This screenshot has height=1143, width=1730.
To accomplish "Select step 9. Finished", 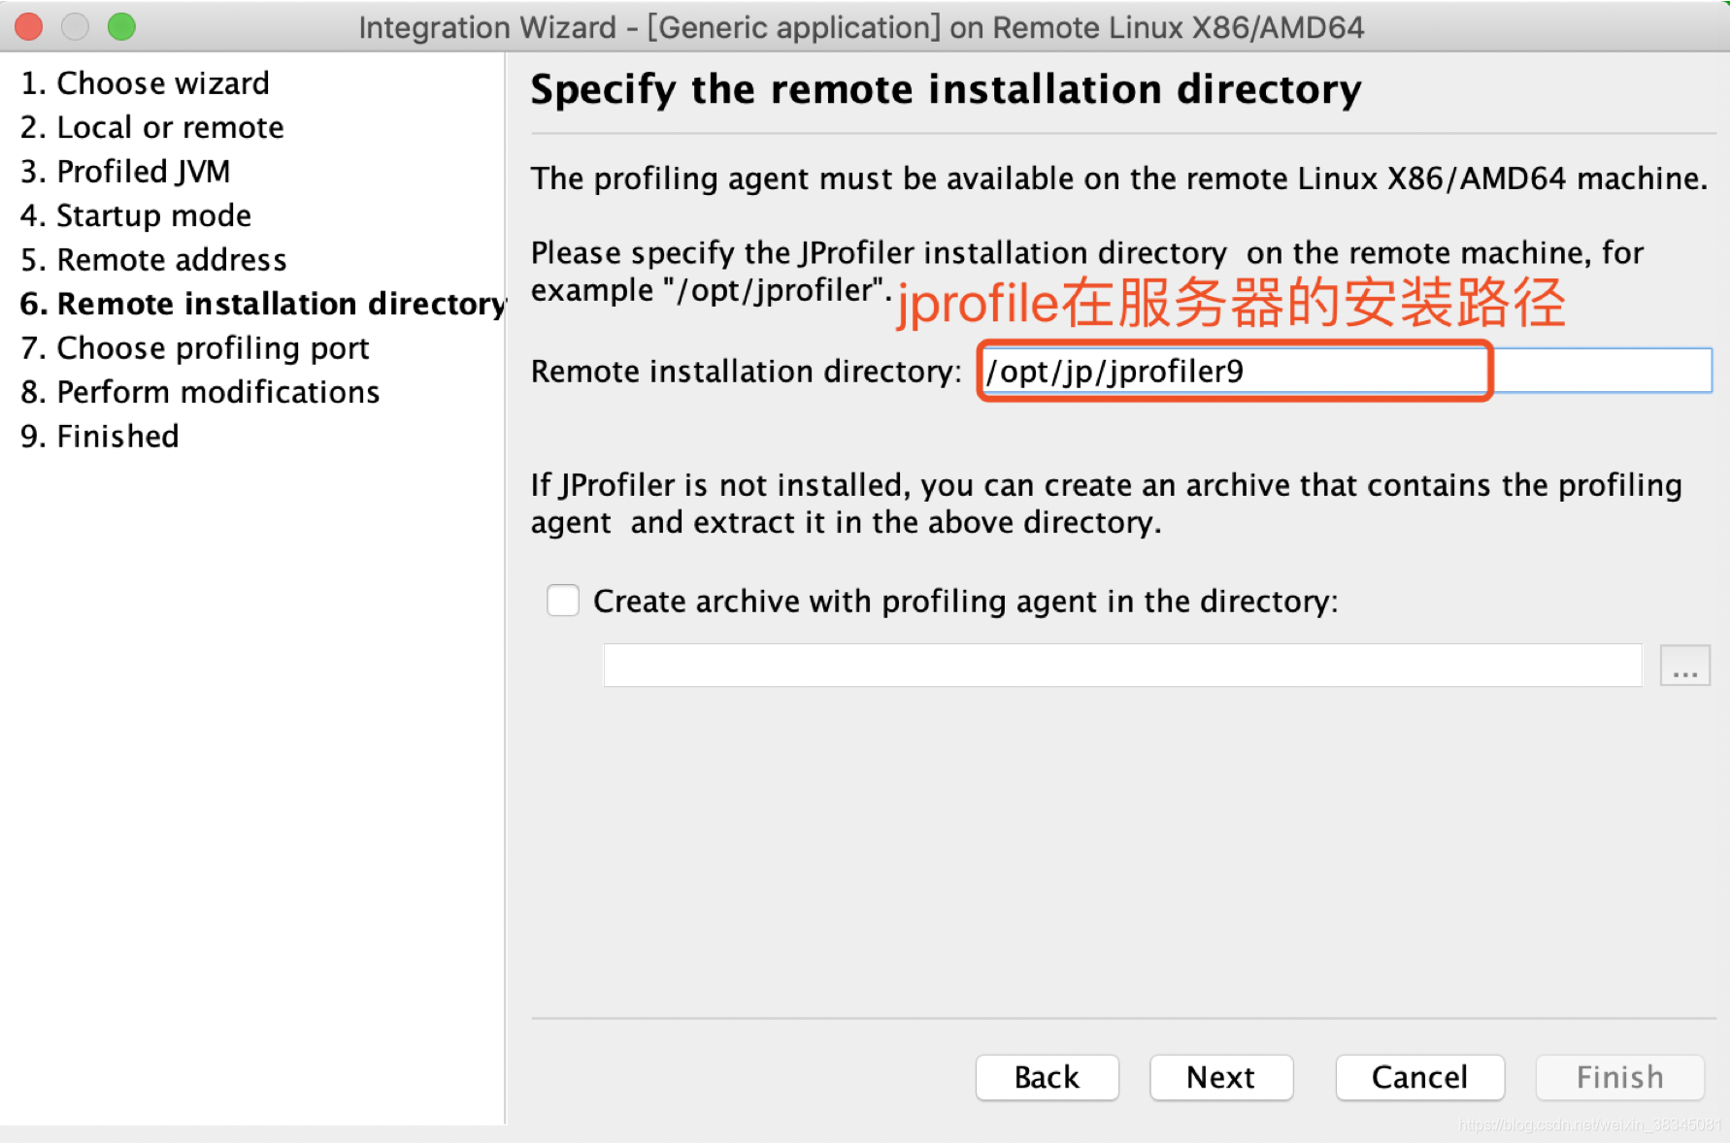I will 100,437.
